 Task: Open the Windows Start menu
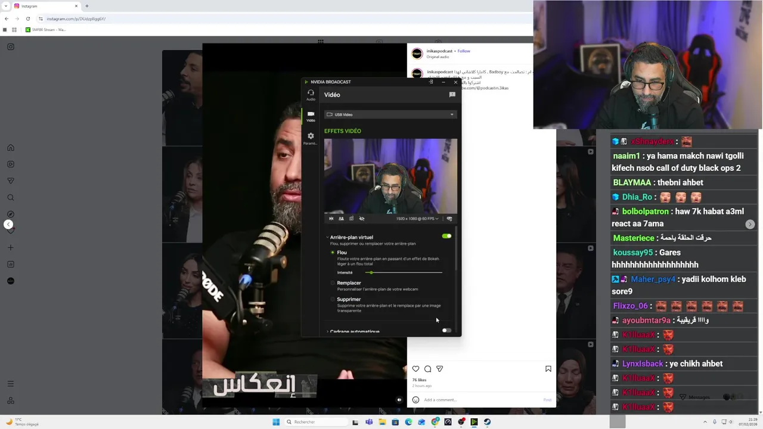point(276,422)
